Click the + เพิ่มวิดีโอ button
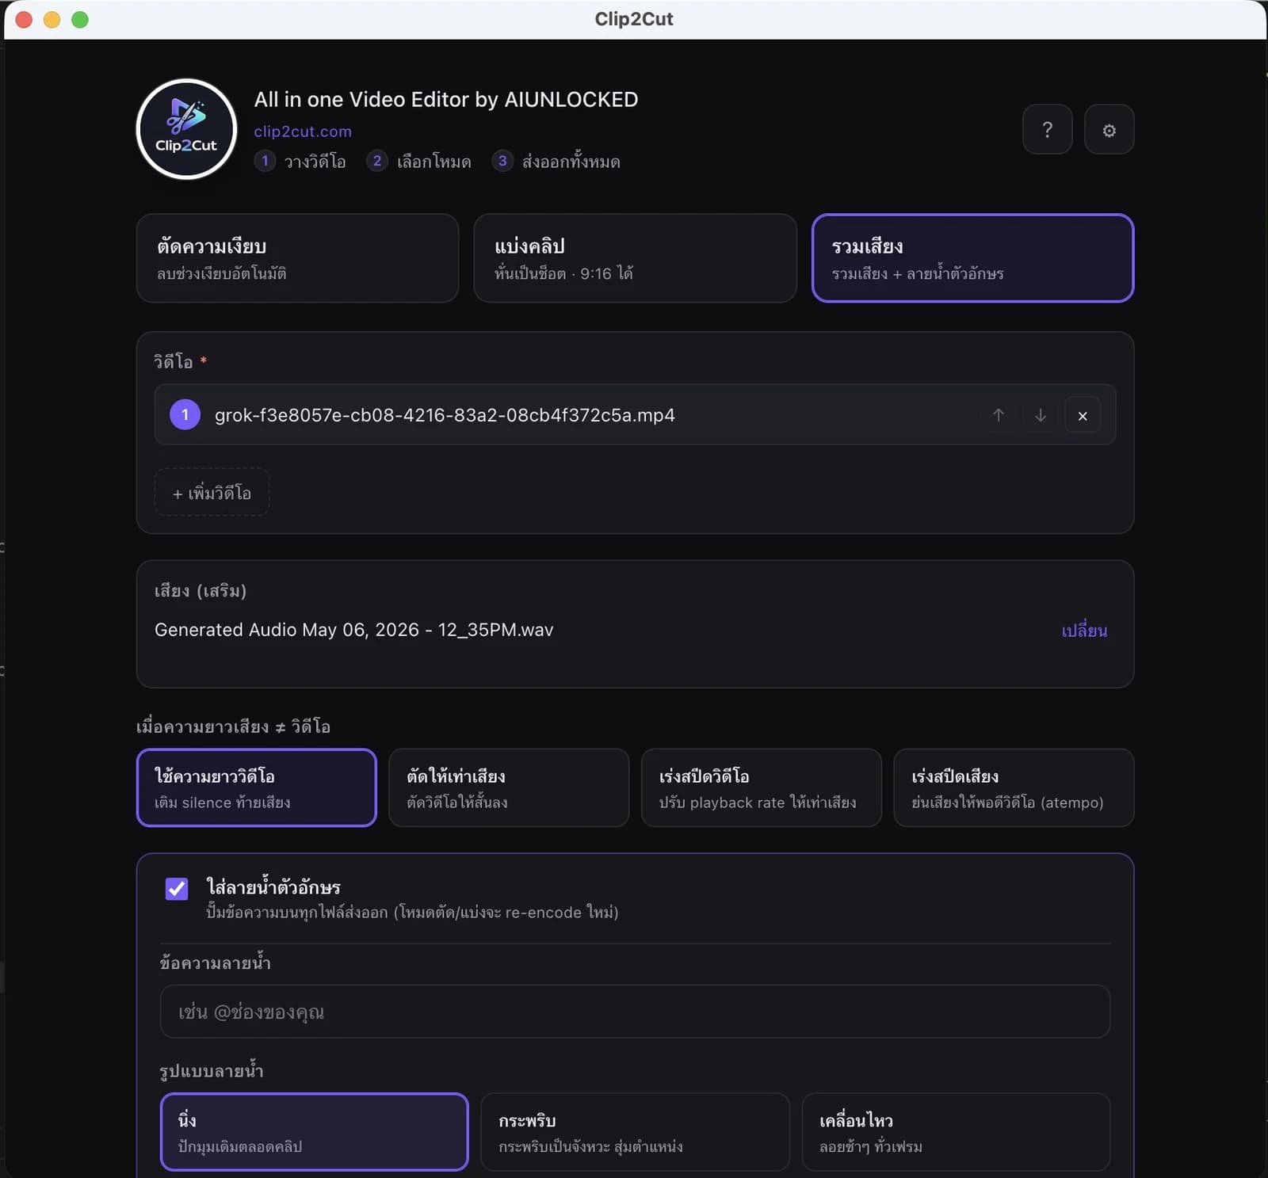Image resolution: width=1268 pixels, height=1178 pixels. tap(212, 493)
